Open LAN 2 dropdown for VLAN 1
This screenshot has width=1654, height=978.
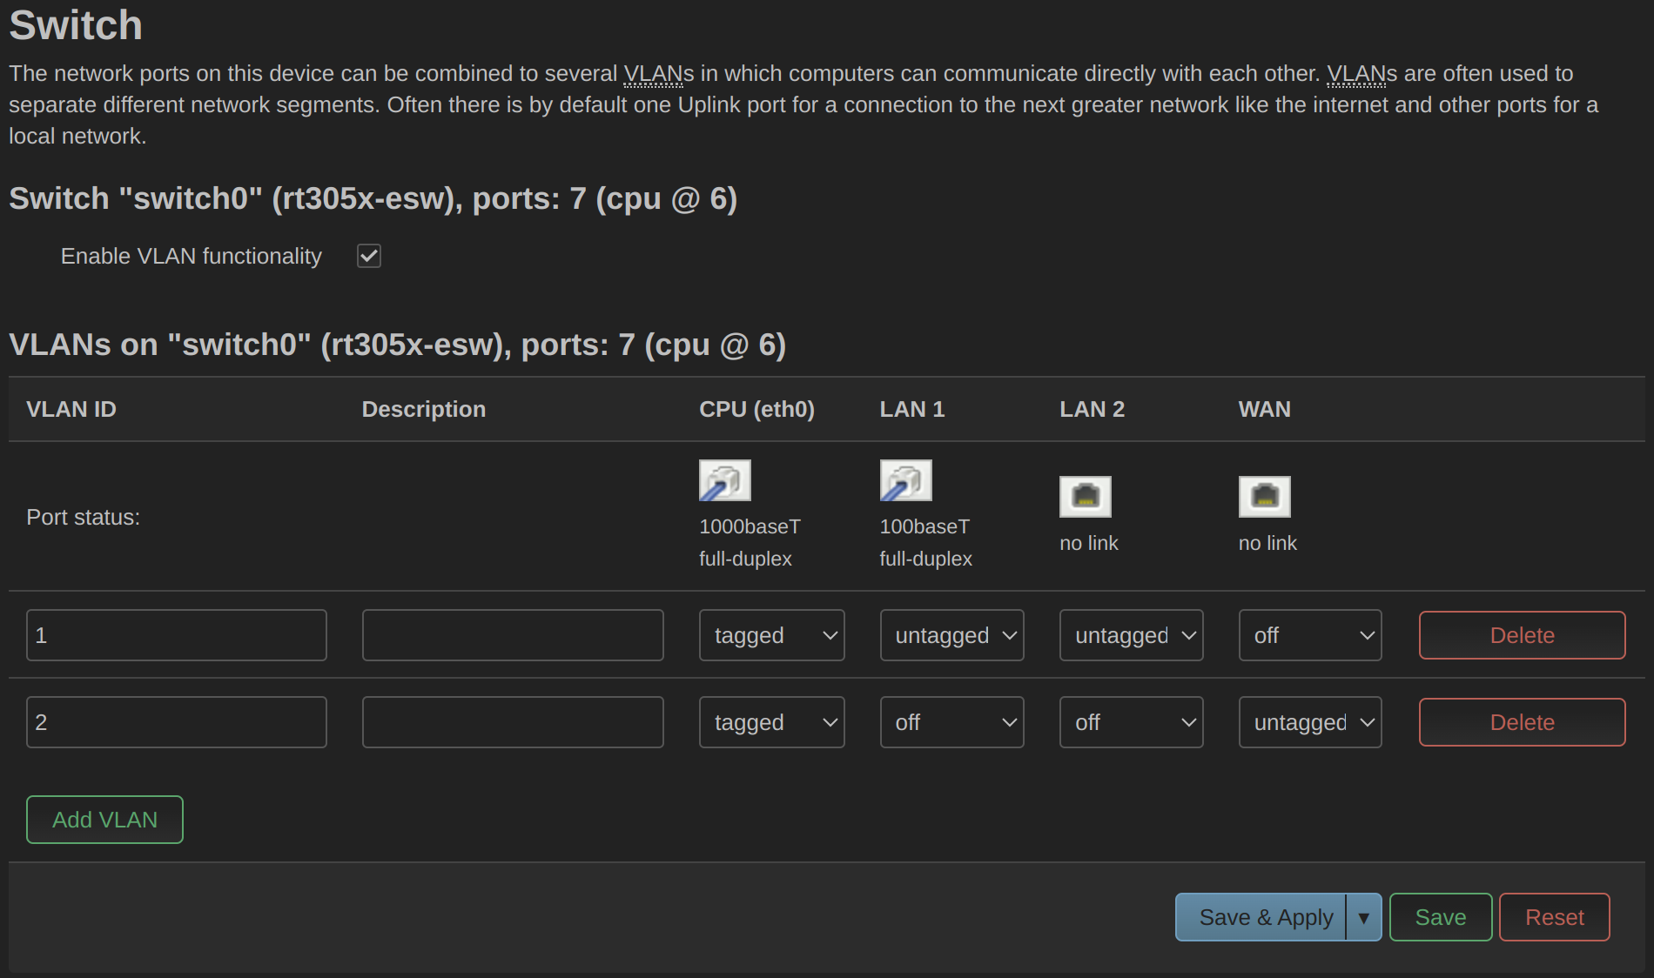point(1131,635)
